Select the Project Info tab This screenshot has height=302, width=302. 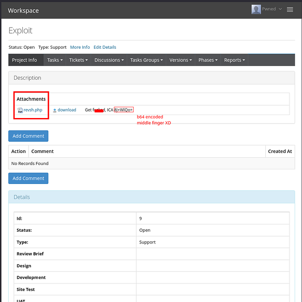(25, 60)
